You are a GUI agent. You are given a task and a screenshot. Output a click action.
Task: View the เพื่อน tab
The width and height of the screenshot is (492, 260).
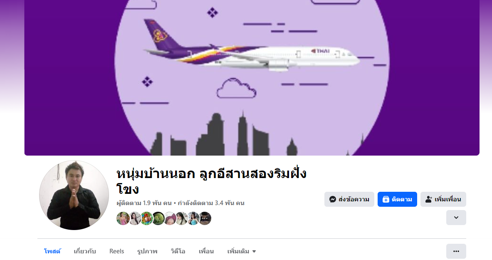206,251
